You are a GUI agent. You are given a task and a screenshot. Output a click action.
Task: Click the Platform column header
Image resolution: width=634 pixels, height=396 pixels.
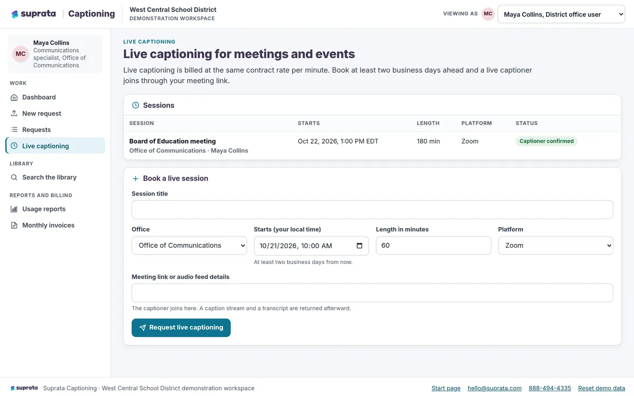coord(477,123)
